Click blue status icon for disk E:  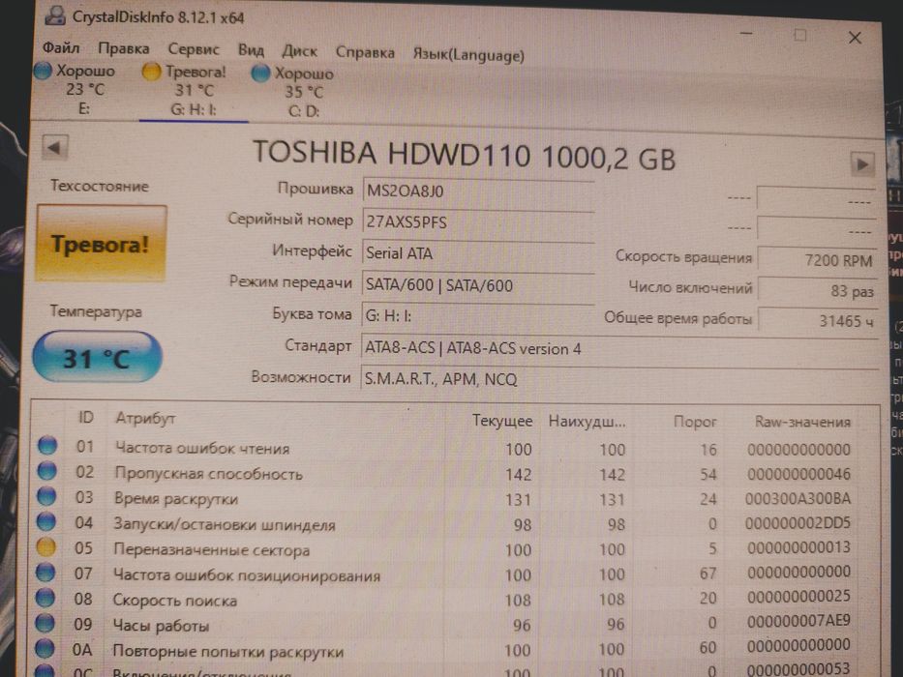point(43,72)
